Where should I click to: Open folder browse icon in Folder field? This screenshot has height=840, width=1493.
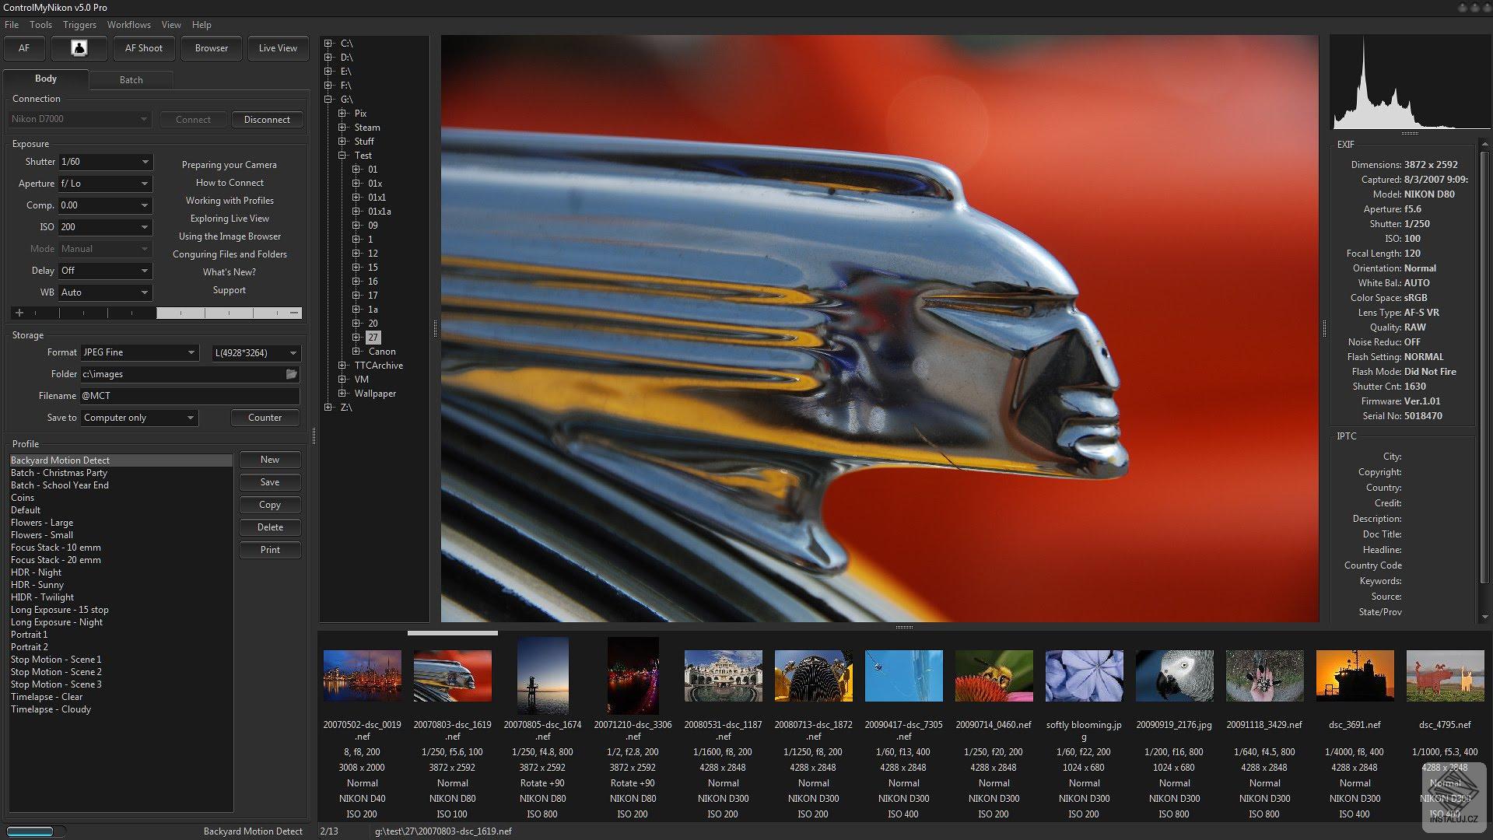coord(292,374)
